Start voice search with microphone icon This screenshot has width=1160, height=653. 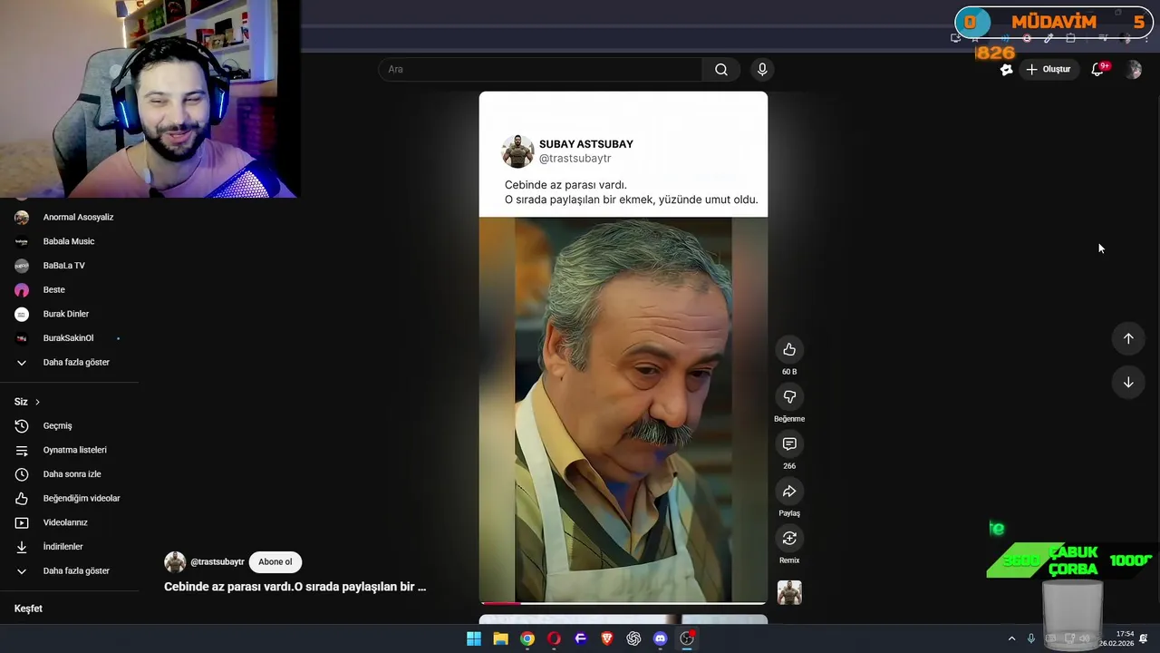coord(762,69)
